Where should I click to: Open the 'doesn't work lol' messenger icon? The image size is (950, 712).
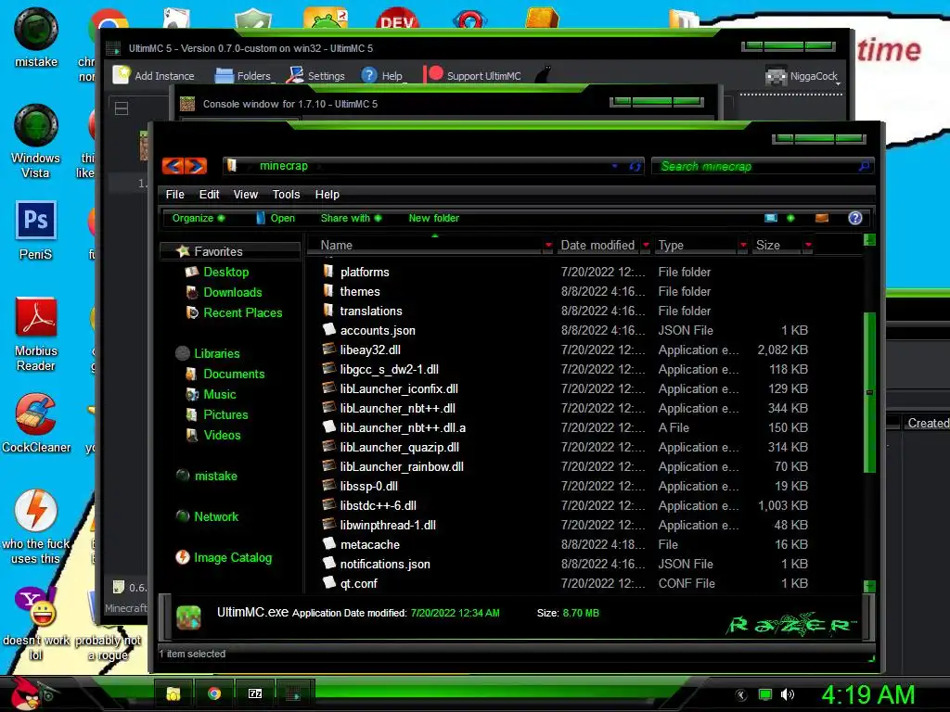pos(36,624)
